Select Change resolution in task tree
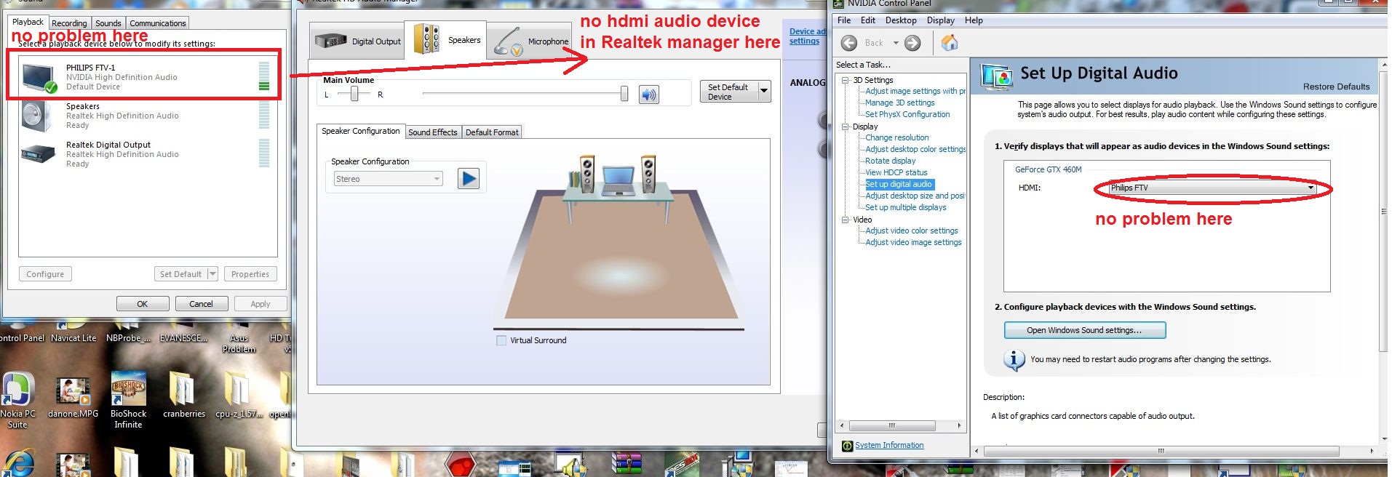Image resolution: width=1392 pixels, height=477 pixels. (896, 137)
